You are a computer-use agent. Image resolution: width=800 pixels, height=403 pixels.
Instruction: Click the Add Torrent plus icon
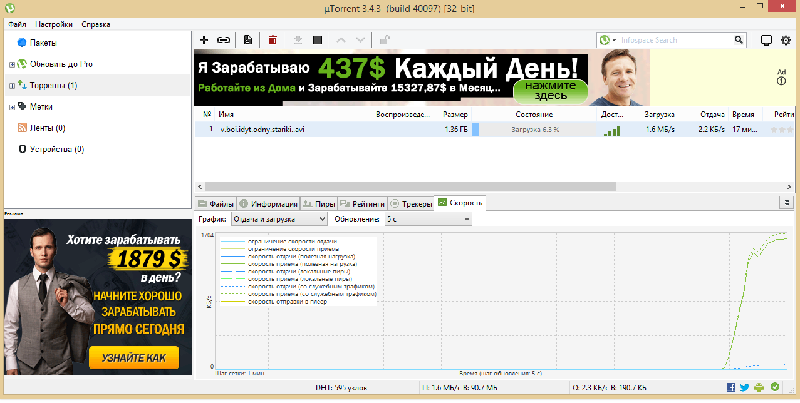[204, 40]
